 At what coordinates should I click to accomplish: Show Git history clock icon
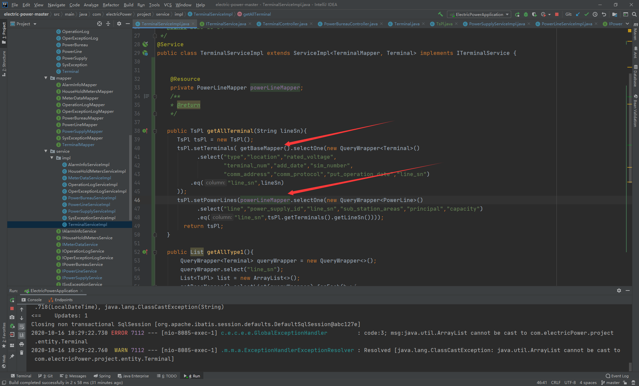coord(595,14)
